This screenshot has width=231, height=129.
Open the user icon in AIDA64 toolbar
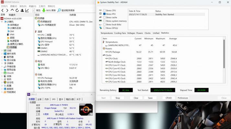pyautogui.click(x=22, y=10)
